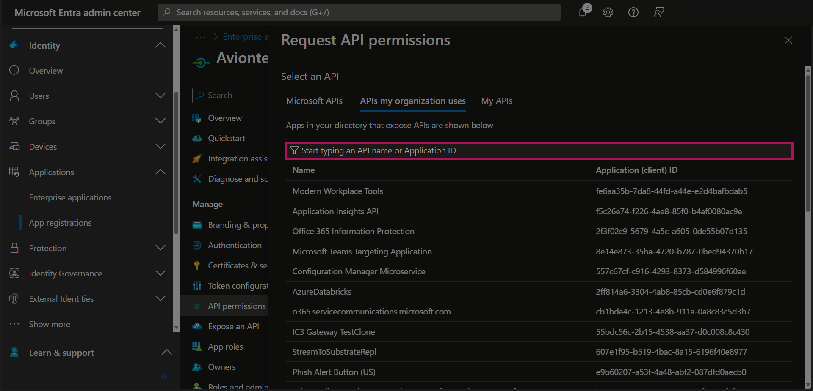This screenshot has height=391, width=813.
Task: Click the Certificates & secrets key icon
Action: point(197,265)
